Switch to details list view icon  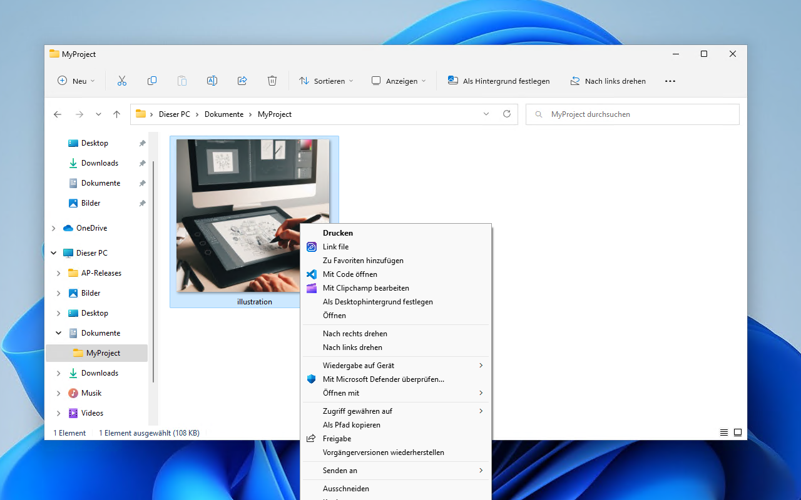[x=724, y=432]
